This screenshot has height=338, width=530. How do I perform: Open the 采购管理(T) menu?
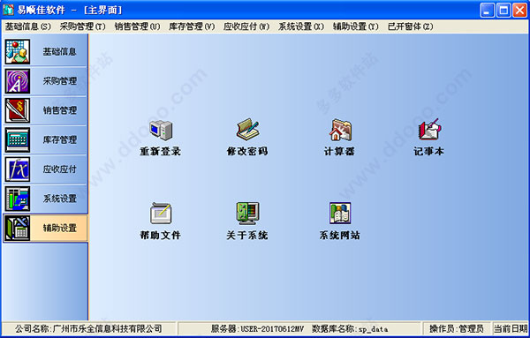83,26
